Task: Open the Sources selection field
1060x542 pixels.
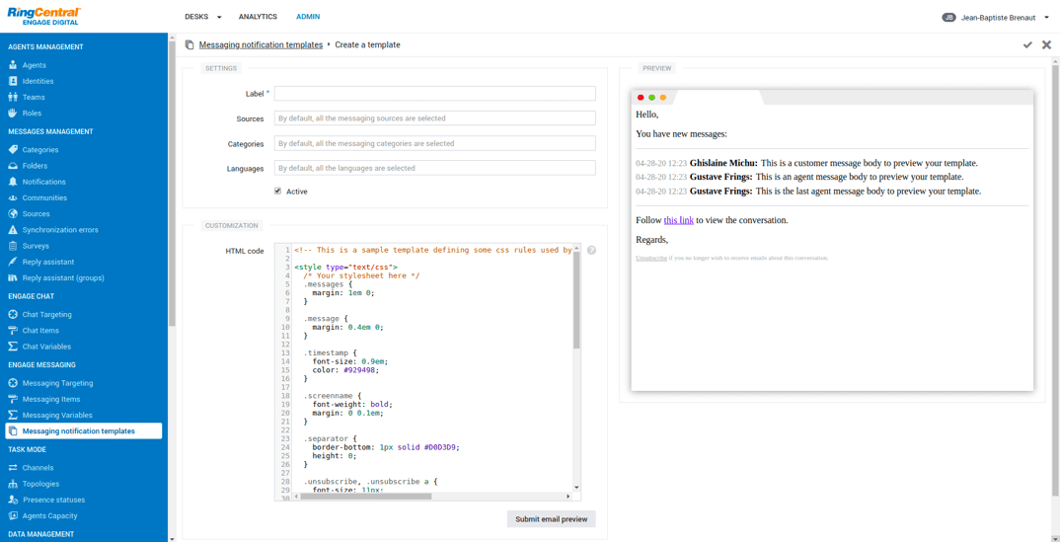Action: tap(434, 118)
